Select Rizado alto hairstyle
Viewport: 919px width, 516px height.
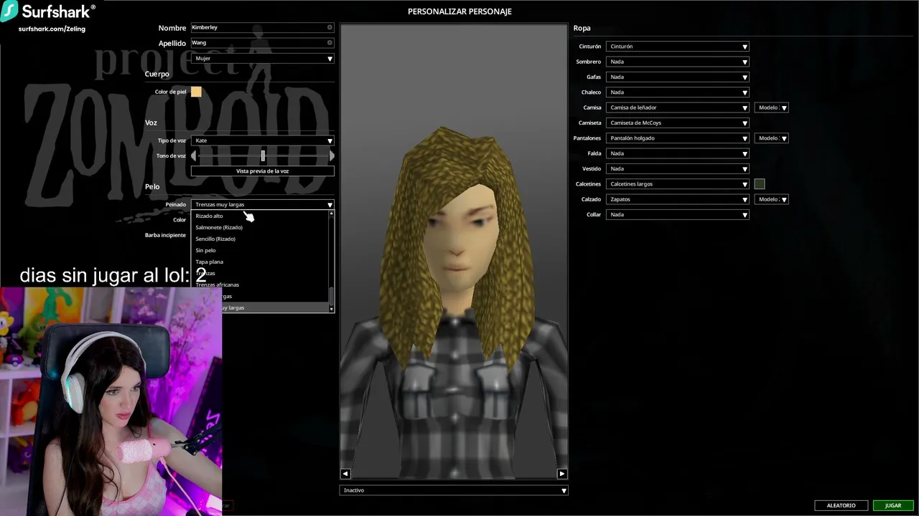(x=260, y=216)
